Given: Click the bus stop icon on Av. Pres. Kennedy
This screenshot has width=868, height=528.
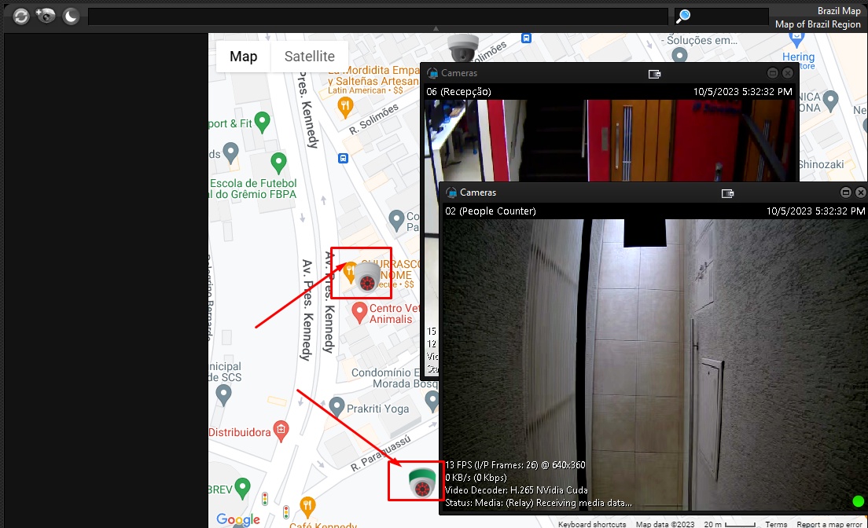Looking at the screenshot, I should click(344, 159).
